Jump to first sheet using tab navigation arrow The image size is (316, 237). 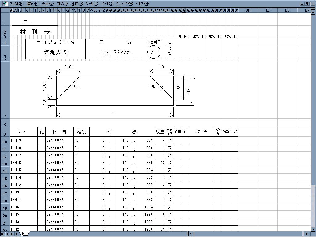pos(3,234)
